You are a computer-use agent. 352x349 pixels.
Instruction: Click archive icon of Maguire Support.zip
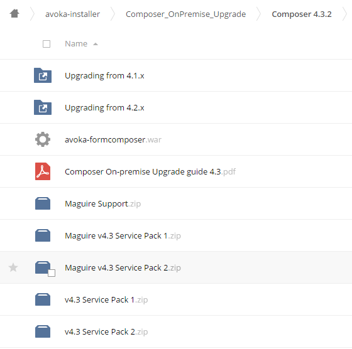pos(43,203)
